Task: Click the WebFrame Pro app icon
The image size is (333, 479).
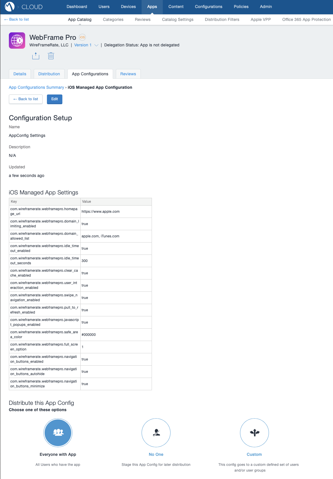Action: [17, 40]
